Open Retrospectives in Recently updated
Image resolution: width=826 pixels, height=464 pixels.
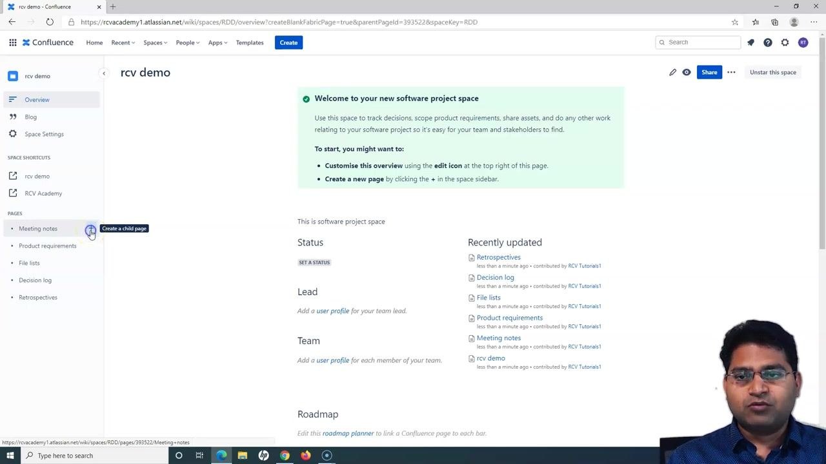[498, 257]
